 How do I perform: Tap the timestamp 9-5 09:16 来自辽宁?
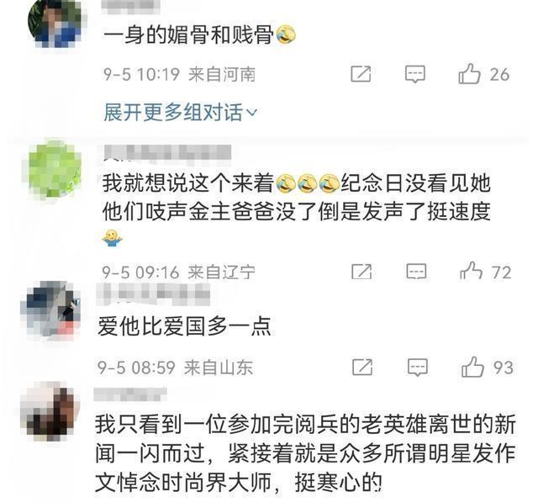(x=178, y=272)
